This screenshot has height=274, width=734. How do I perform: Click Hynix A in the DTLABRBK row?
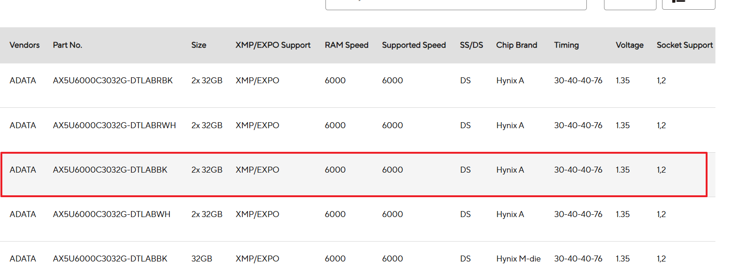tap(510, 81)
